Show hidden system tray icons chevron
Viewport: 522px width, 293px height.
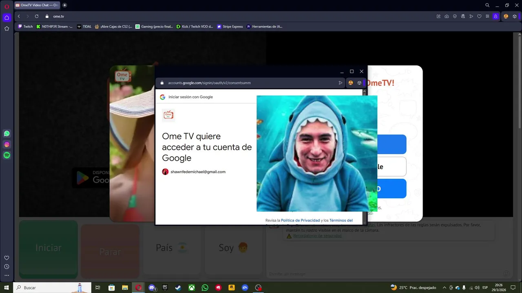click(x=444, y=287)
